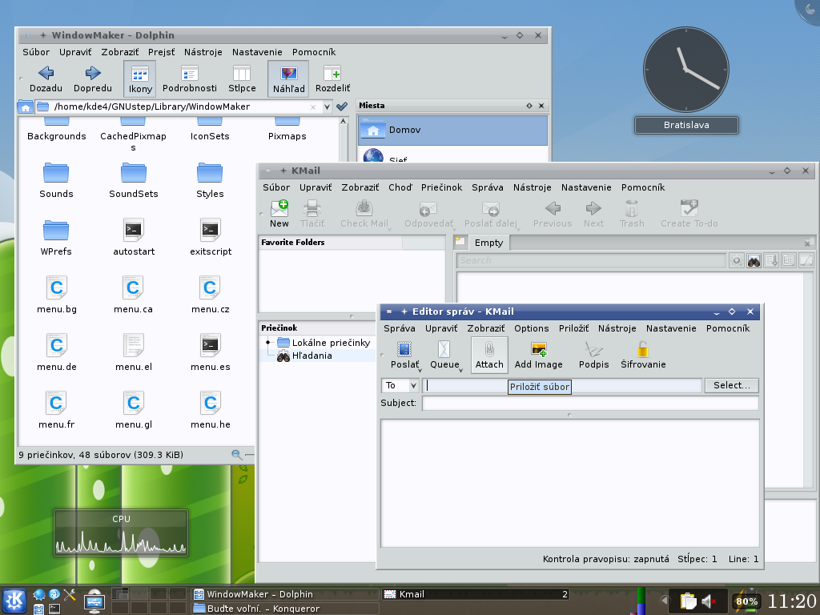Toggle Šifrovanie encryption for the message

[x=643, y=355]
